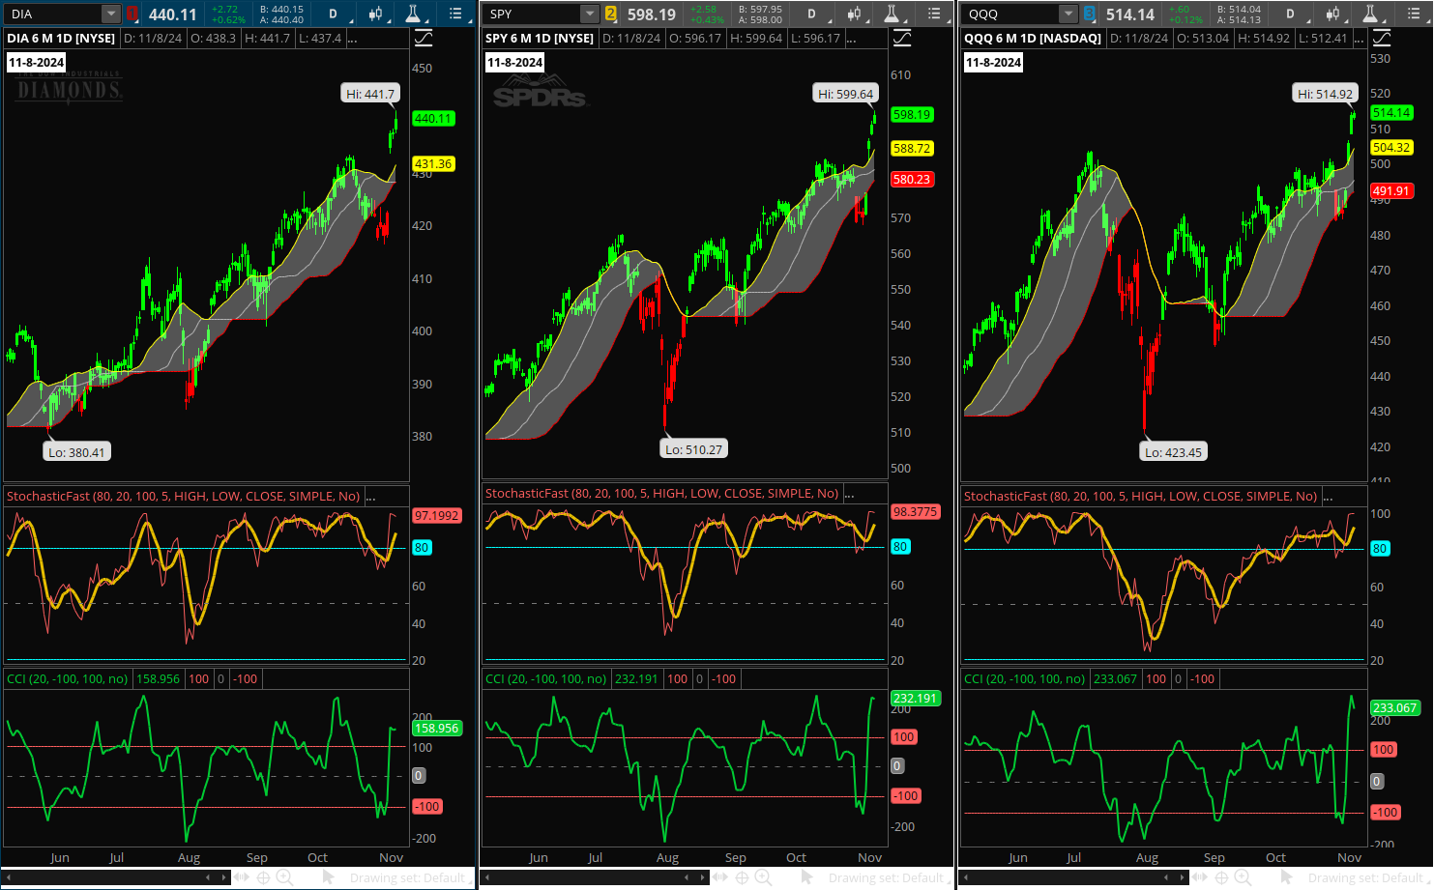Click the 440.11 last price in DIA header
Screen dimensions: 1434x890
tap(172, 14)
